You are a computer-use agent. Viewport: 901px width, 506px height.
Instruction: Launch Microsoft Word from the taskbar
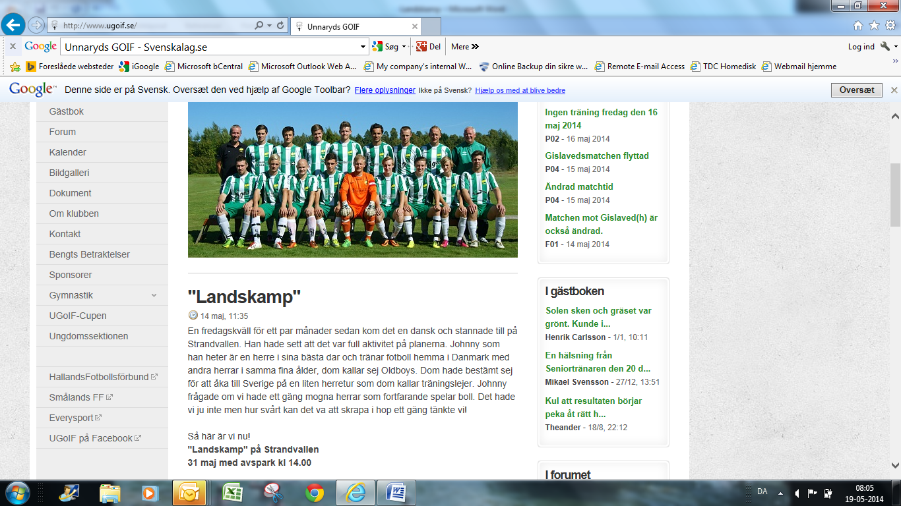click(397, 492)
